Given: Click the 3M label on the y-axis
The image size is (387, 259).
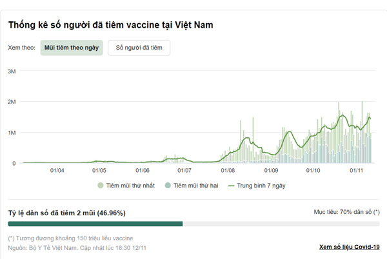Looking at the screenshot, I should tap(12, 71).
